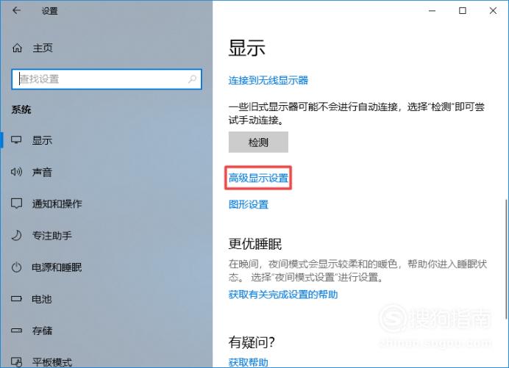
Task: Click the 更优睡眠 heading
Action: click(x=255, y=244)
